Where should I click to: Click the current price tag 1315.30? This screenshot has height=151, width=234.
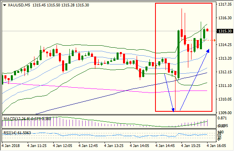pos(225,31)
